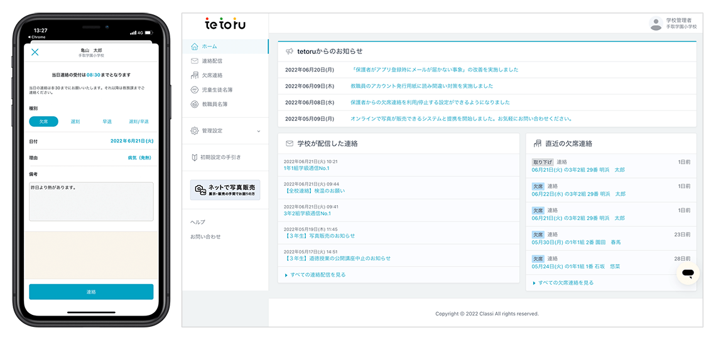Screen dimensions: 716x345
Task: Click the 備考 notes text area
Action: coord(91,201)
